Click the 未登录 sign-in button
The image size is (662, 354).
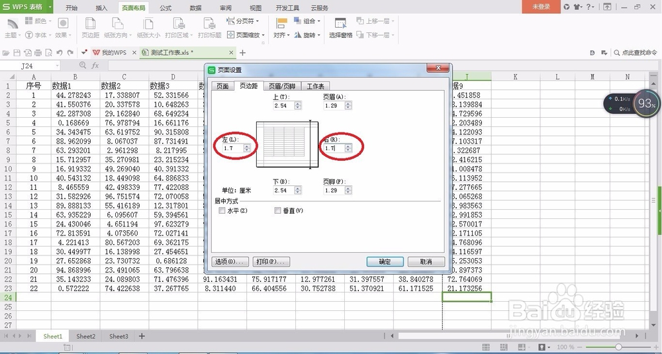(x=541, y=7)
